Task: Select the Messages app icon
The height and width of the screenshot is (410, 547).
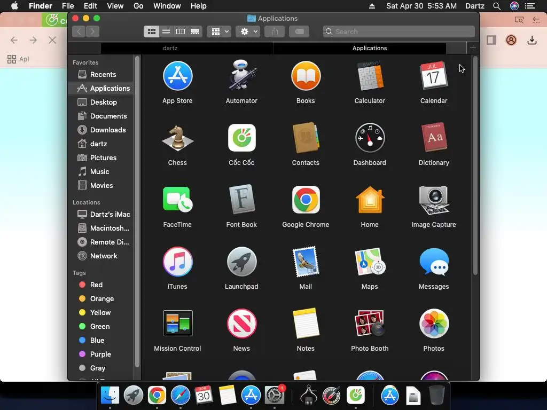Action: tap(434, 262)
